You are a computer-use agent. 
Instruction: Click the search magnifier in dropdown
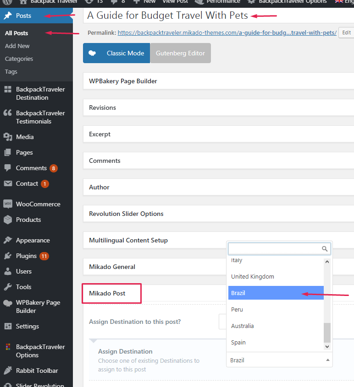pyautogui.click(x=325, y=249)
